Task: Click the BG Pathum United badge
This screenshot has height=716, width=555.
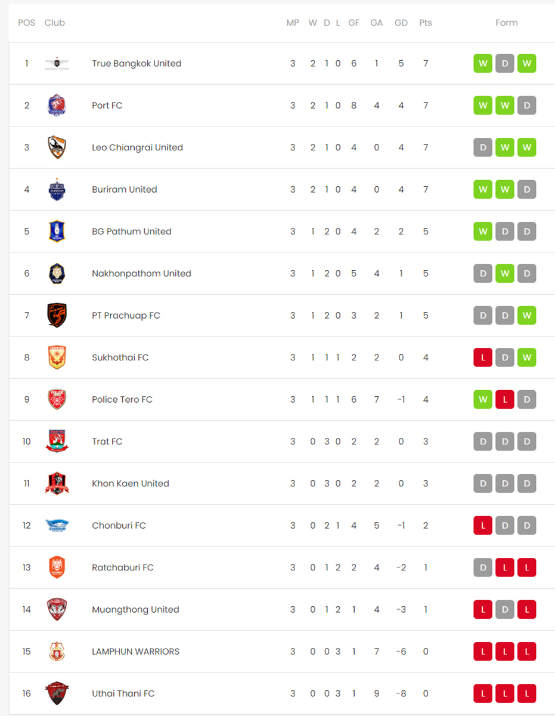Action: click(57, 232)
